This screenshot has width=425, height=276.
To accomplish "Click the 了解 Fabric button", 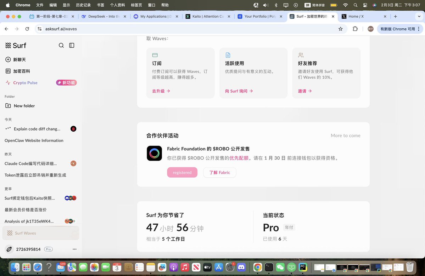I will click(x=219, y=173).
